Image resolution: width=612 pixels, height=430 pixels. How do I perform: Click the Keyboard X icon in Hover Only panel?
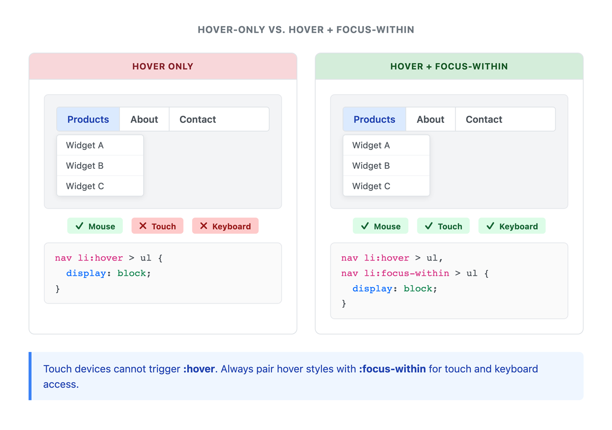pyautogui.click(x=203, y=226)
